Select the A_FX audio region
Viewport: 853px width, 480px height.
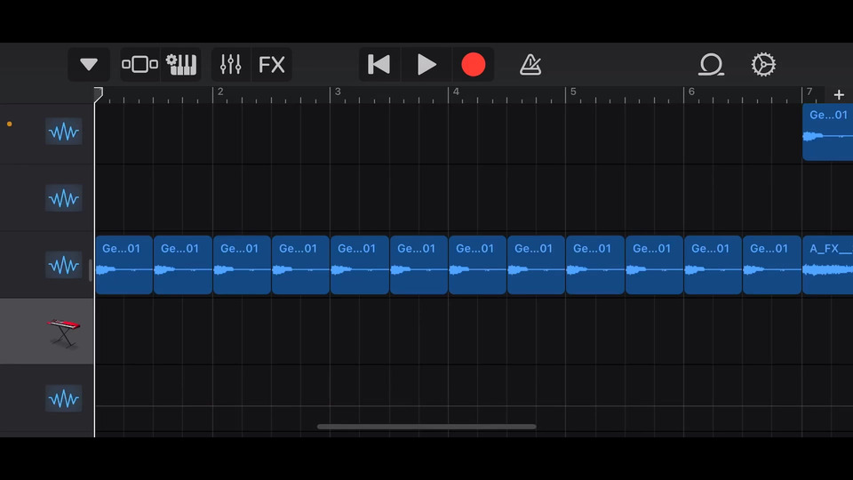(827, 265)
